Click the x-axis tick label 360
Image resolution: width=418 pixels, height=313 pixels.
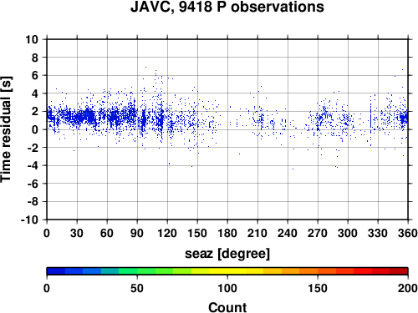pyautogui.click(x=408, y=233)
